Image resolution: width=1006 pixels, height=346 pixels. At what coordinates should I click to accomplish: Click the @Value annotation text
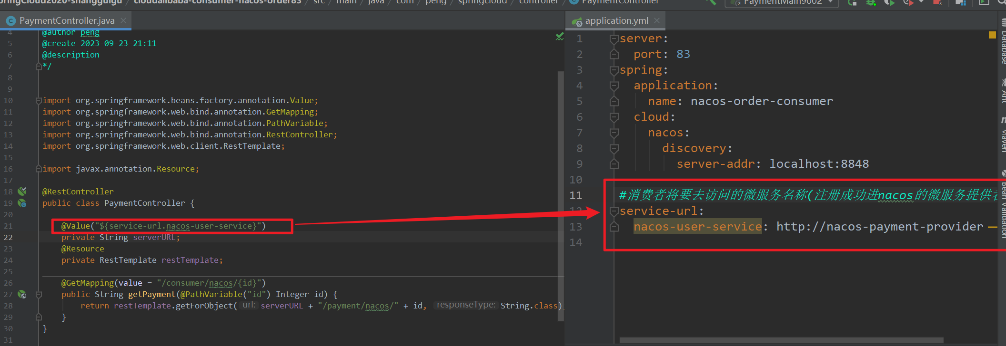pos(163,226)
